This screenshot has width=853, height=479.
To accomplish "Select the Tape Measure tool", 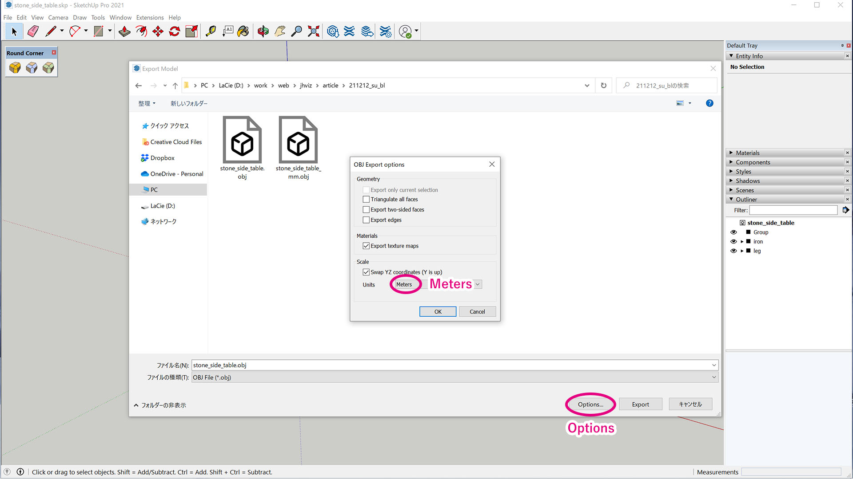I will pos(211,31).
